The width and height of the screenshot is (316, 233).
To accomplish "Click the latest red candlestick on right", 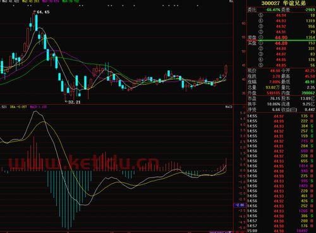I will (226, 69).
